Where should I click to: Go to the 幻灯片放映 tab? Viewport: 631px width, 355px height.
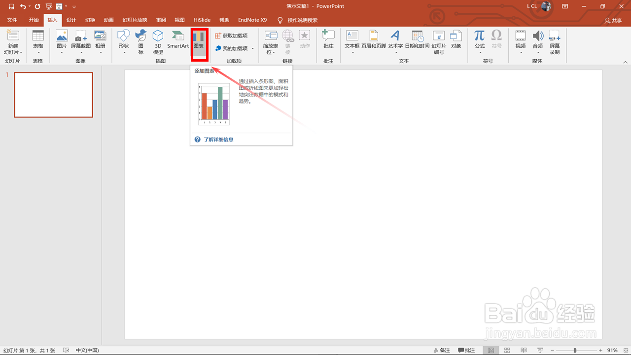(135, 20)
